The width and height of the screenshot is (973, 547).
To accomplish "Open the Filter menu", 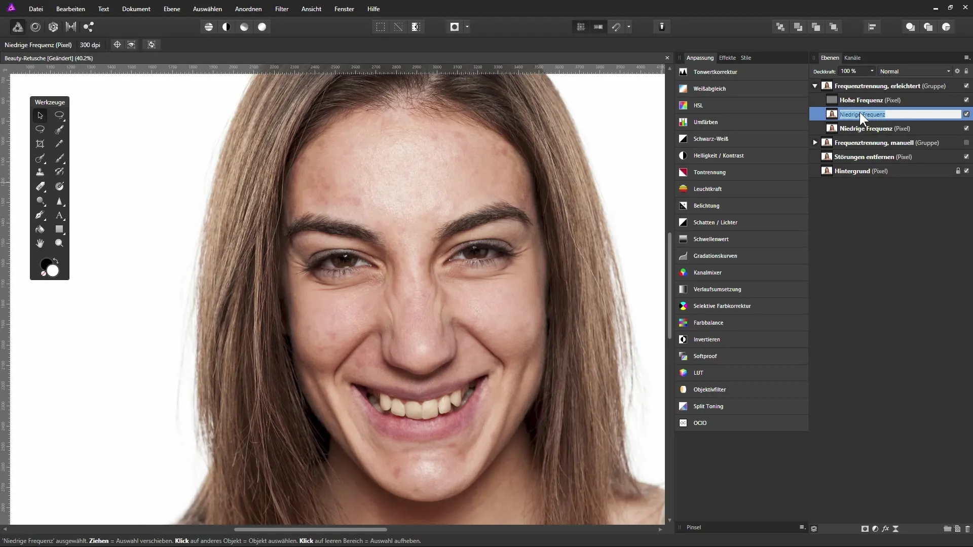I will [x=282, y=9].
